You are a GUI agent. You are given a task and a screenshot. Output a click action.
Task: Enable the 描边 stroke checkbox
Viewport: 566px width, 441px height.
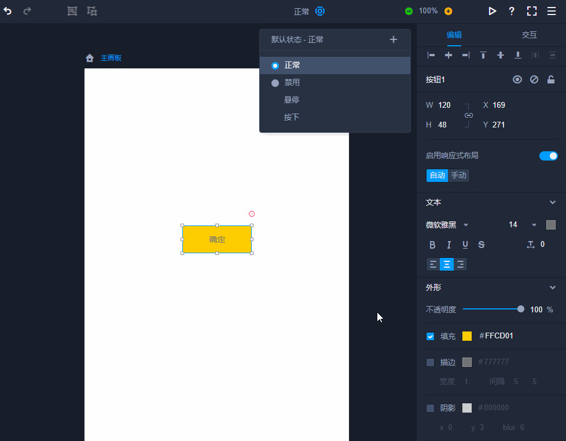pyautogui.click(x=430, y=362)
